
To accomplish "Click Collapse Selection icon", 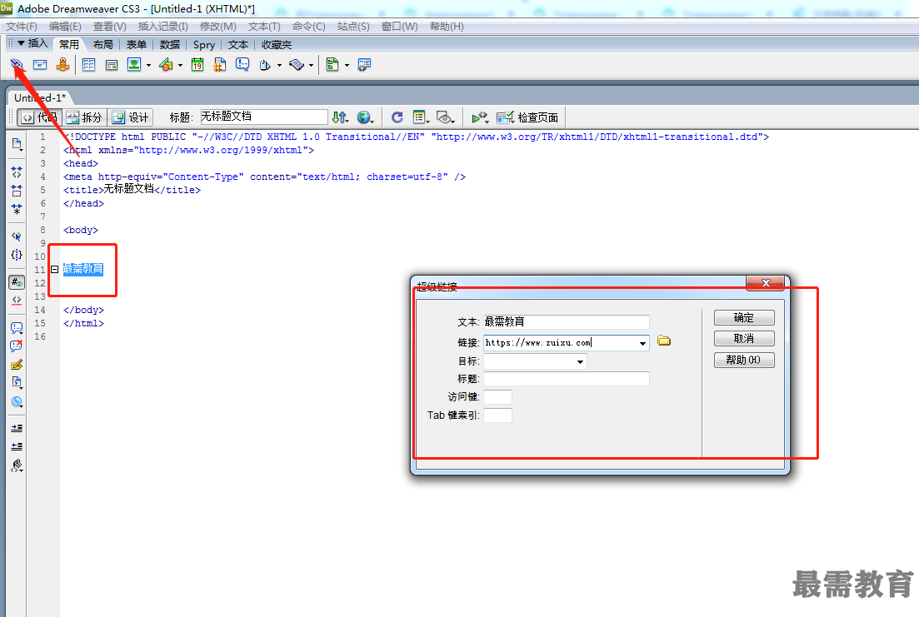I will pos(17,191).
